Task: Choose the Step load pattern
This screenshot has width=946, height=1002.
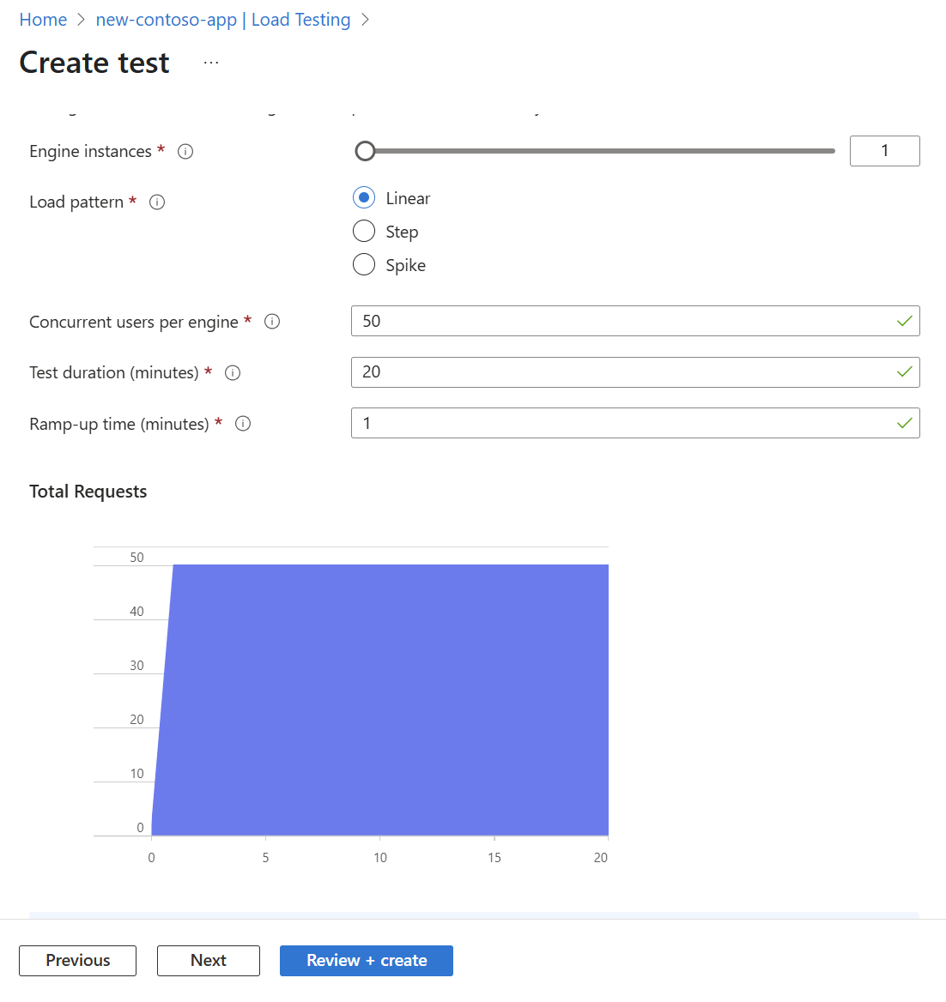Action: 363,231
